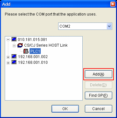Click the Cancel button
The height and width of the screenshot is (118, 117).
pos(99,109)
